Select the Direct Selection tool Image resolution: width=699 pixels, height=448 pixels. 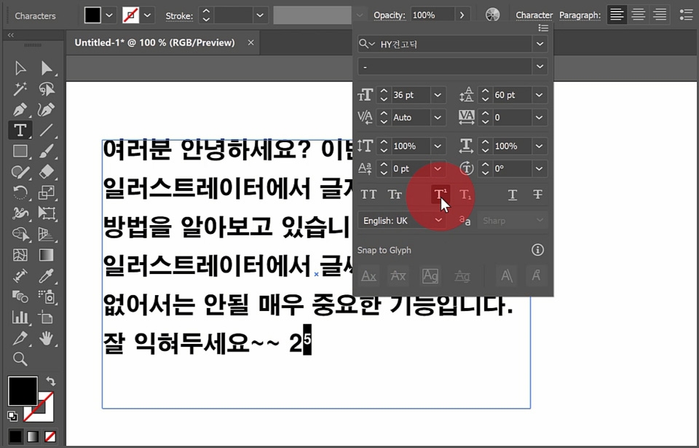pyautogui.click(x=47, y=68)
